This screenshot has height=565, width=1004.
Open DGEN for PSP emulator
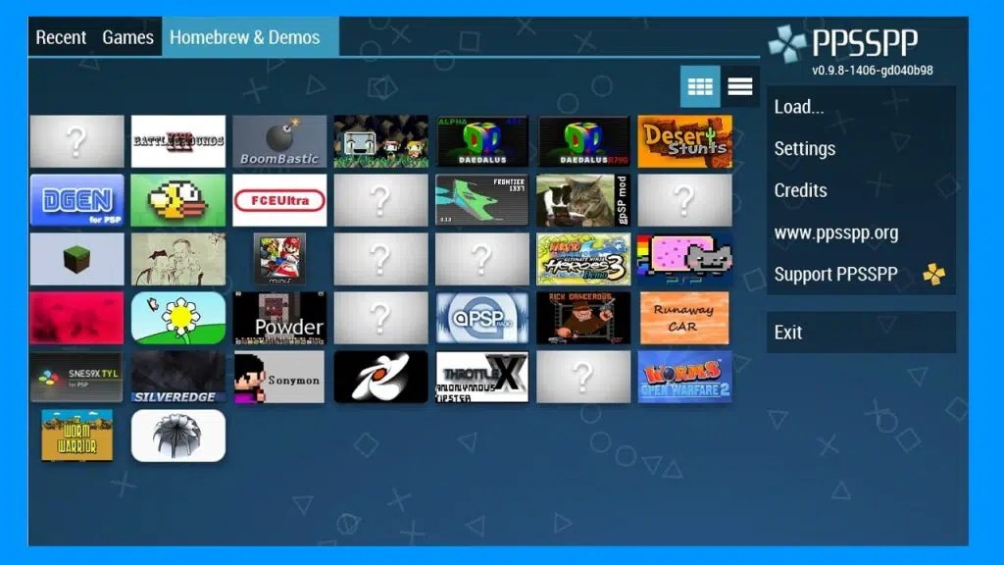coord(76,200)
